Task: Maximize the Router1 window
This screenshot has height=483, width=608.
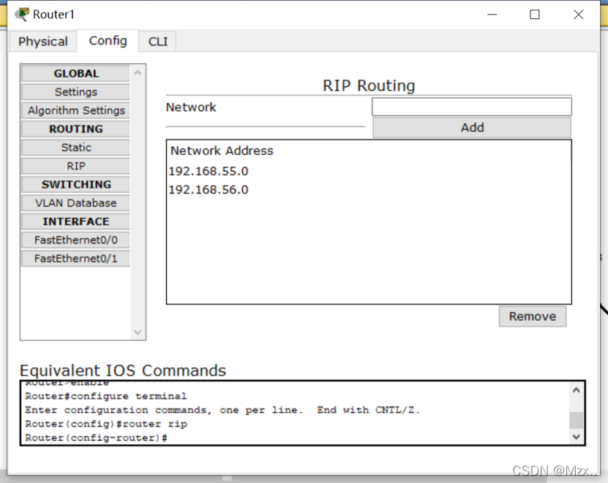Action: coord(535,15)
